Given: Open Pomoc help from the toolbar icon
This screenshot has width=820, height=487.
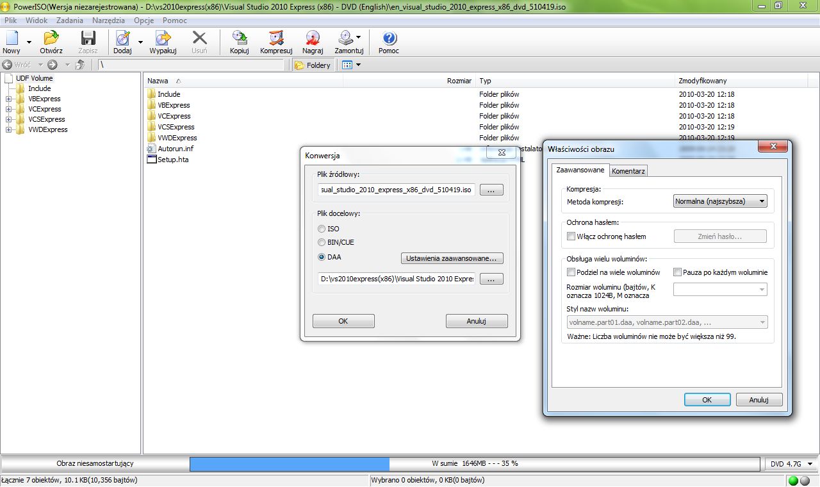Looking at the screenshot, I should coord(389,38).
